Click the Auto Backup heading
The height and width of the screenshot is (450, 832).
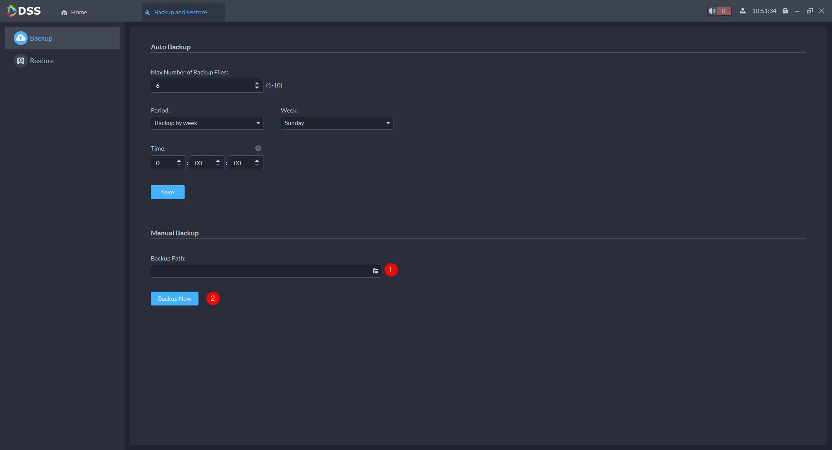pos(171,47)
